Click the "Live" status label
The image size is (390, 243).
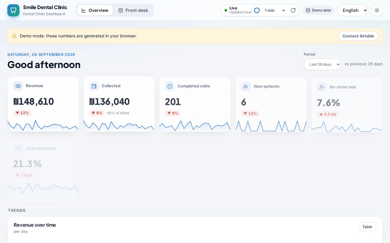233,8
